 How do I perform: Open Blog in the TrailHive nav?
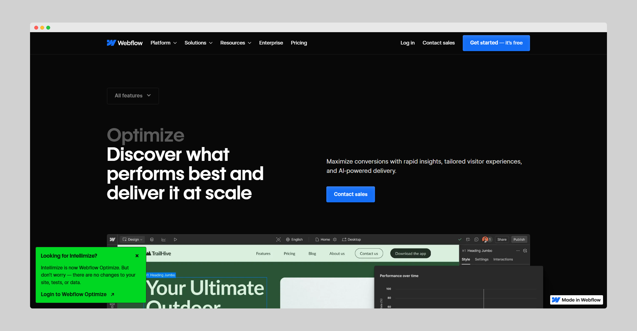point(312,254)
